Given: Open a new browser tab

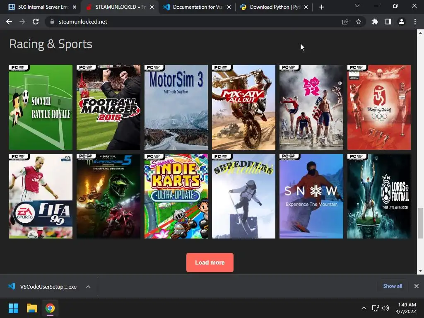Looking at the screenshot, I should [x=321, y=7].
